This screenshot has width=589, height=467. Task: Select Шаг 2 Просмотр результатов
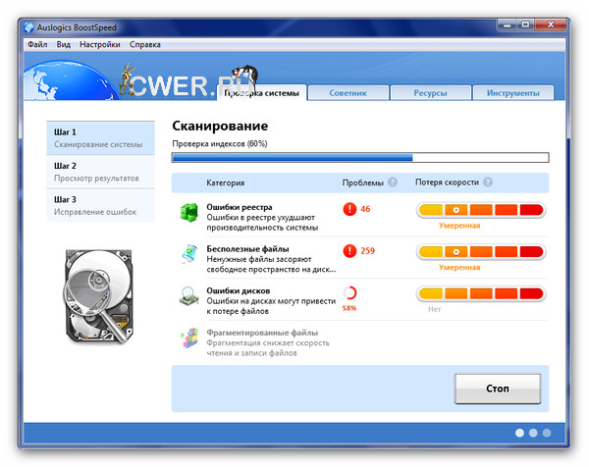tap(100, 172)
